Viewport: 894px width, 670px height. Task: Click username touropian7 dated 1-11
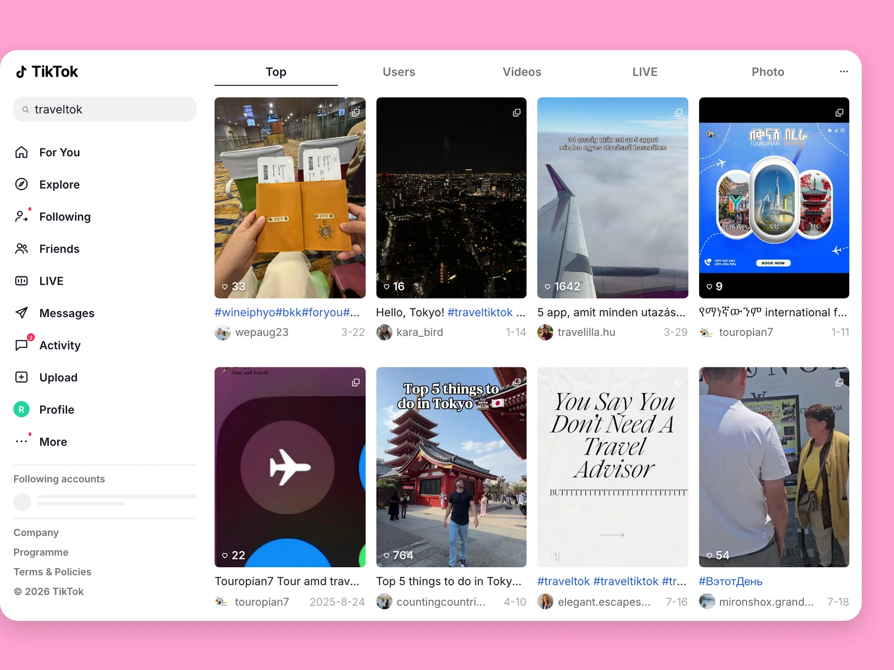click(x=746, y=332)
